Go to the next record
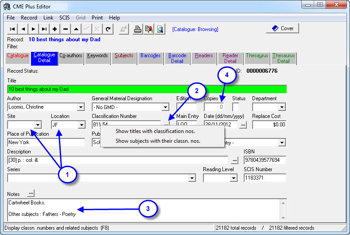The width and height of the screenshot is (350, 235). 34,29
